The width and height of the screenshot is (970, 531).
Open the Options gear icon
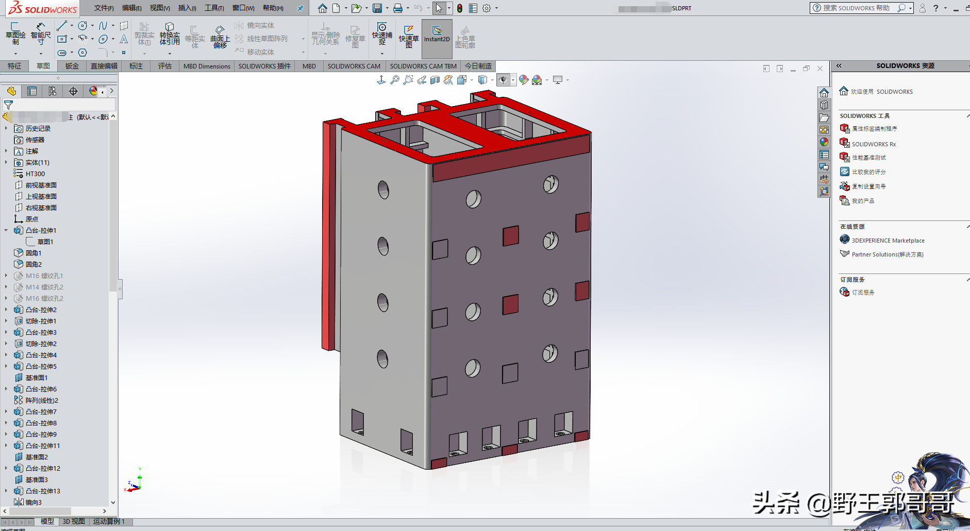[x=487, y=8]
